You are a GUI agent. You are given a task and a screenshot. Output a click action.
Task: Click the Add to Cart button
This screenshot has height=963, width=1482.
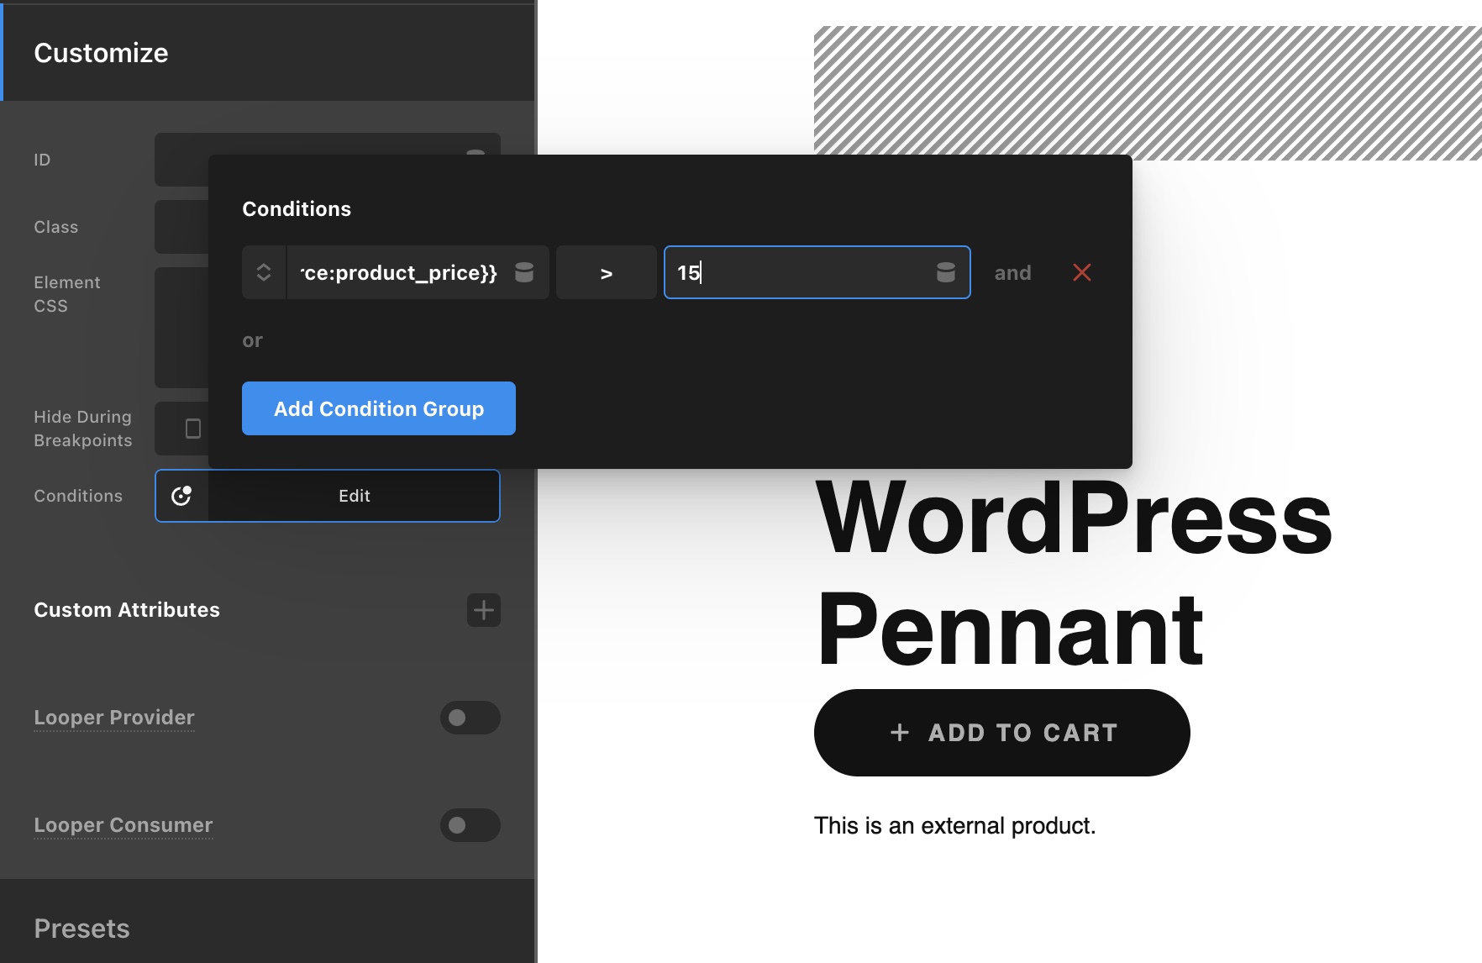(x=1002, y=733)
